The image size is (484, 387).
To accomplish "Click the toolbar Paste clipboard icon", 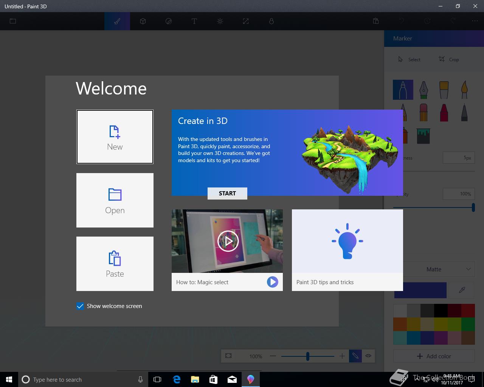I will pyautogui.click(x=376, y=21).
